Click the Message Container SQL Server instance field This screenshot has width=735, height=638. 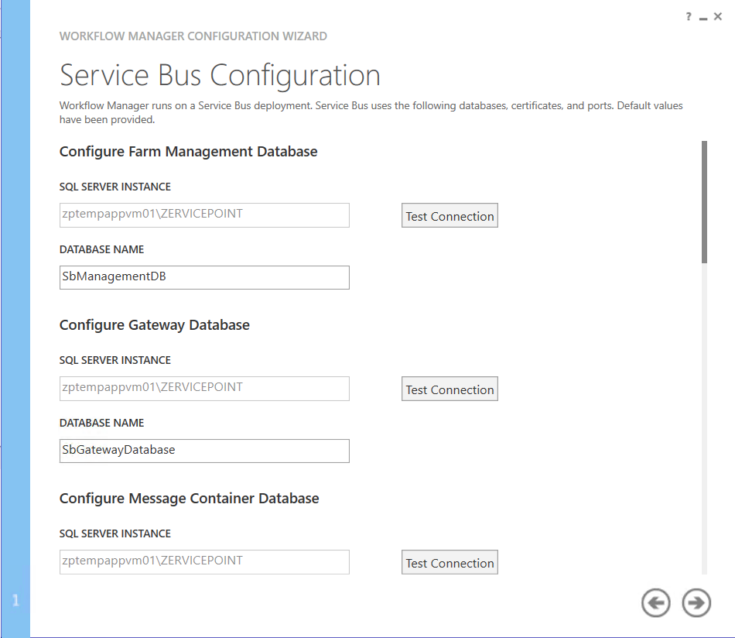tap(204, 562)
